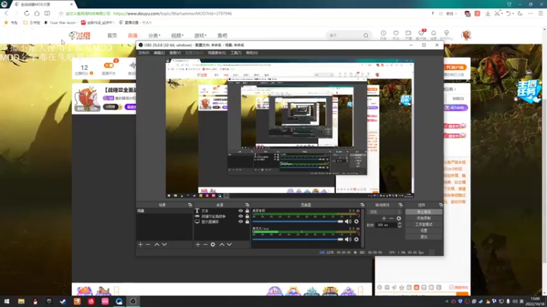Open OBS 帮助(H) menu
The width and height of the screenshot is (547, 307).
(252, 53)
